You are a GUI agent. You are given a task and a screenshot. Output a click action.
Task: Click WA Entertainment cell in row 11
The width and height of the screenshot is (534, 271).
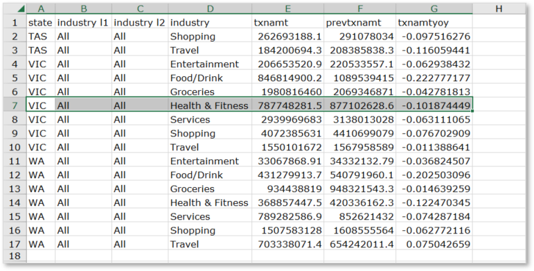tap(210, 161)
